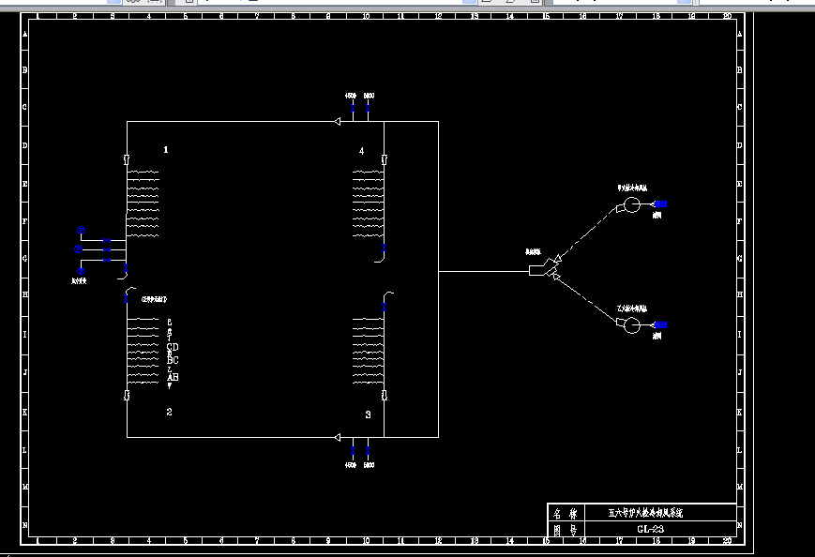Click the 名称 label in title block
815x557 pixels.
(x=565, y=513)
